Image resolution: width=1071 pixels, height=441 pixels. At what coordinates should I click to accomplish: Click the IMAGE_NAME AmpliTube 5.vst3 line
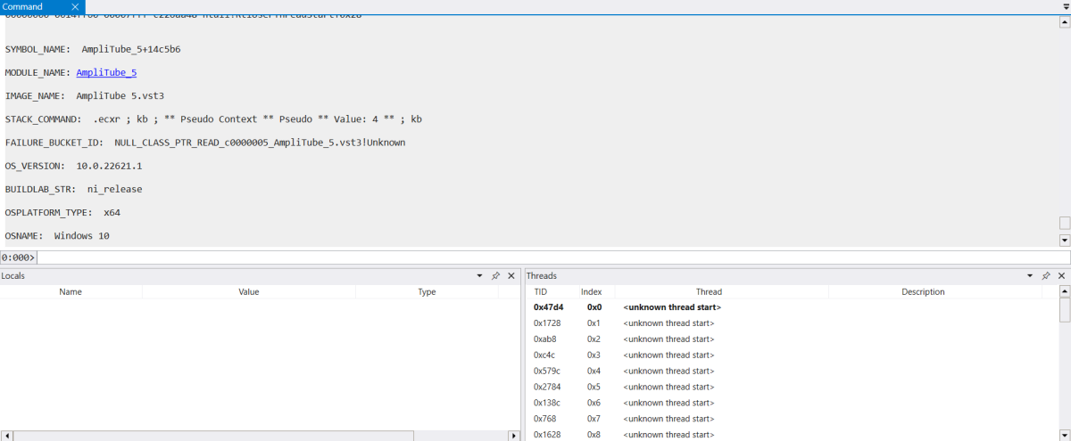(x=85, y=96)
